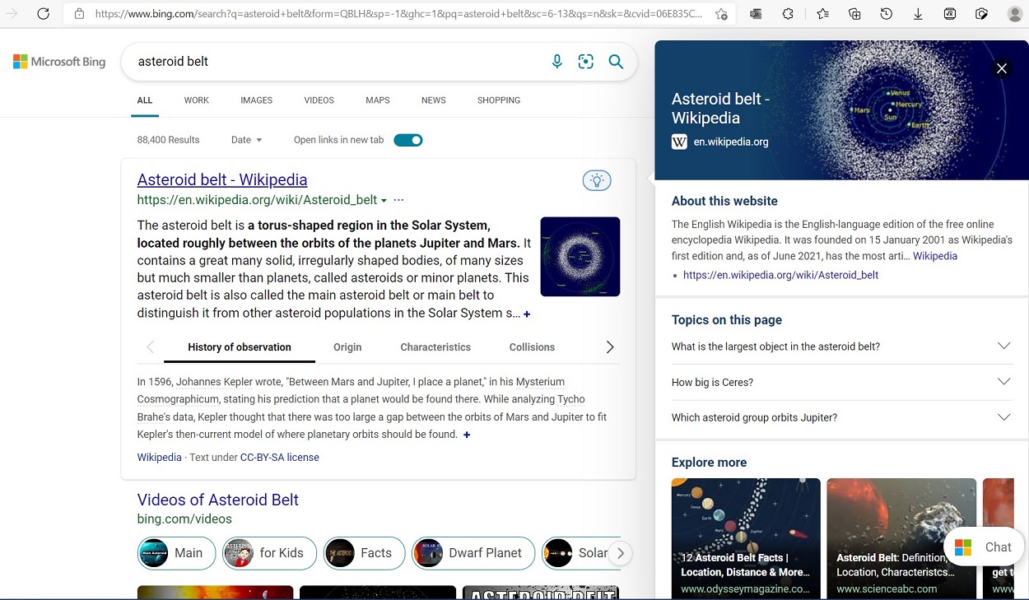Expand 'How big is Ceres?' question

(x=841, y=382)
